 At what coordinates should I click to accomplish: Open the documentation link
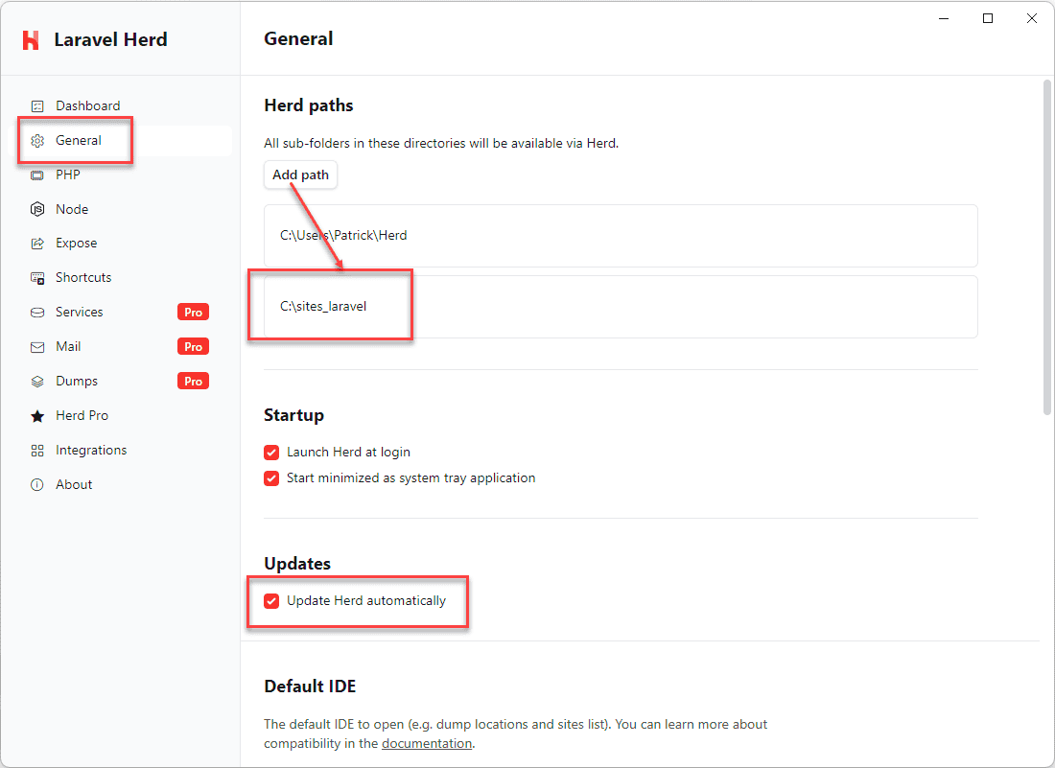pyautogui.click(x=427, y=744)
